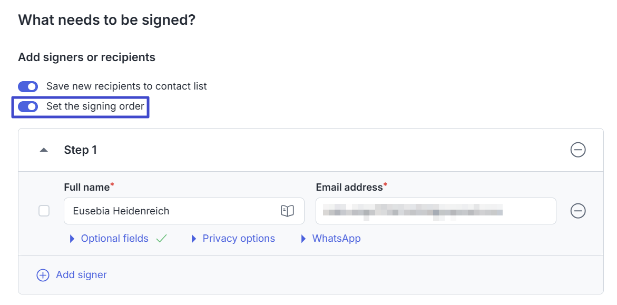
Task: Disable the Set the signing order switch
Action: click(28, 107)
